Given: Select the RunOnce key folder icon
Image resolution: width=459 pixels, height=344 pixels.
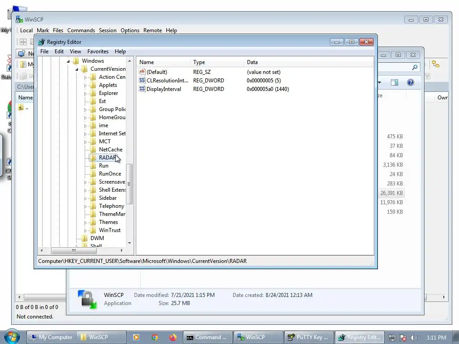Looking at the screenshot, I should 93,173.
